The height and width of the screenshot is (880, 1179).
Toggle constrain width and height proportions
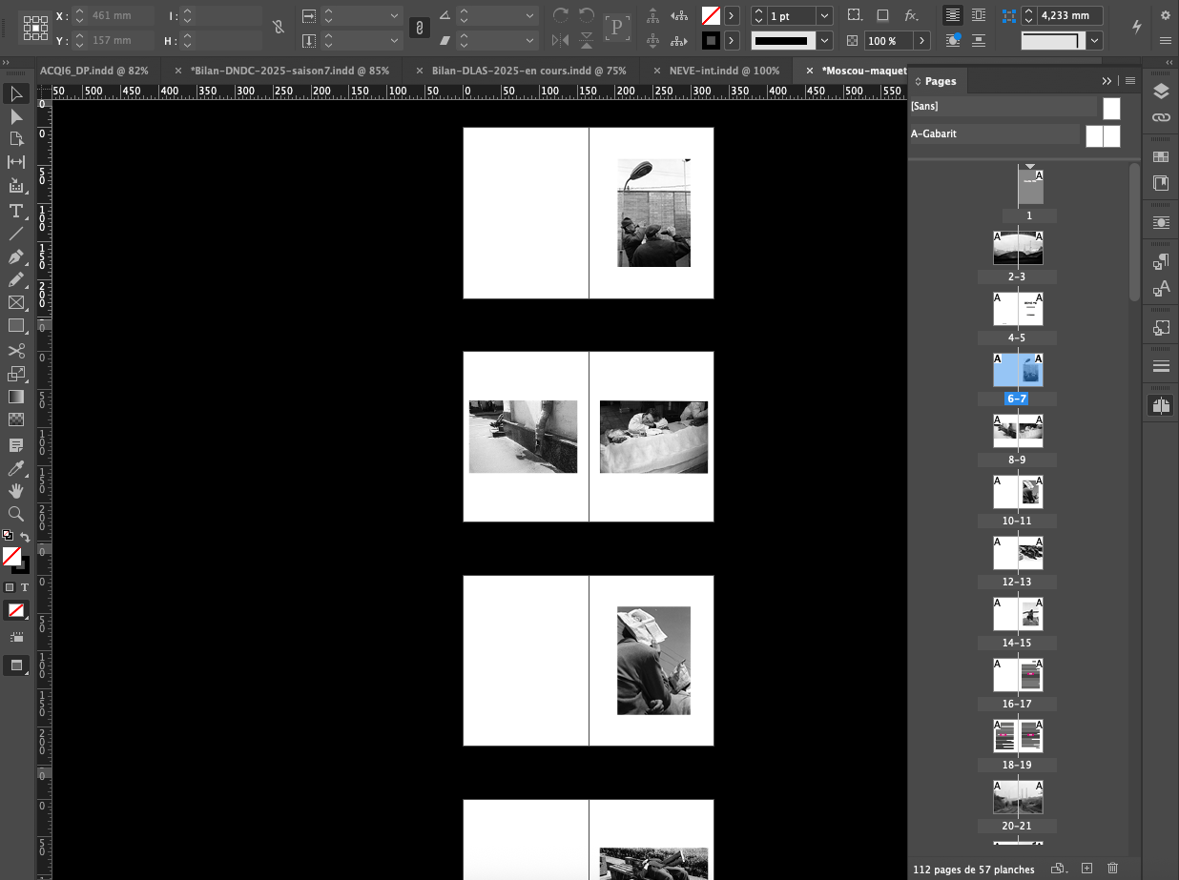tap(278, 28)
